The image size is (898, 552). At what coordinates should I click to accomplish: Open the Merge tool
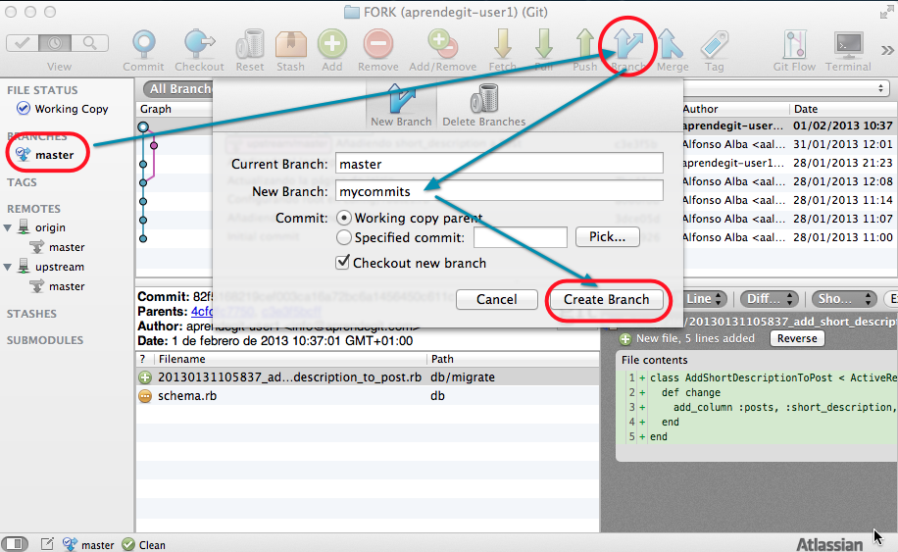tap(672, 44)
